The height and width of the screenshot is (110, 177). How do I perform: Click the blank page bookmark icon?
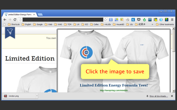pyautogui.click(x=4, y=24)
